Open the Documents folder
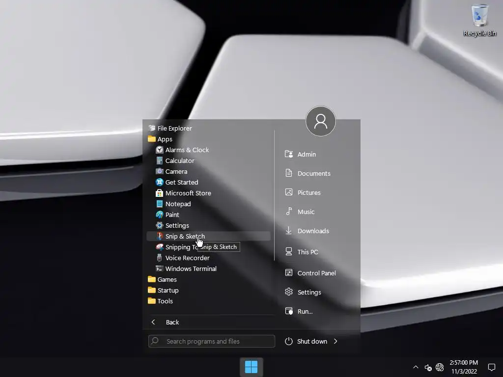Screen dimensions: 503x377 307,173
